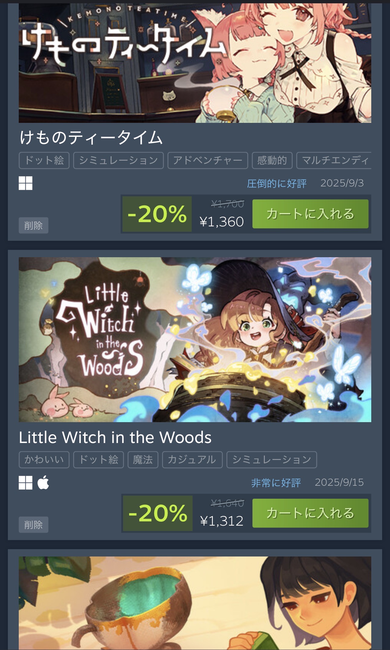Click the Apple macOS icon for Little Witch
The image size is (390, 650).
[43, 482]
